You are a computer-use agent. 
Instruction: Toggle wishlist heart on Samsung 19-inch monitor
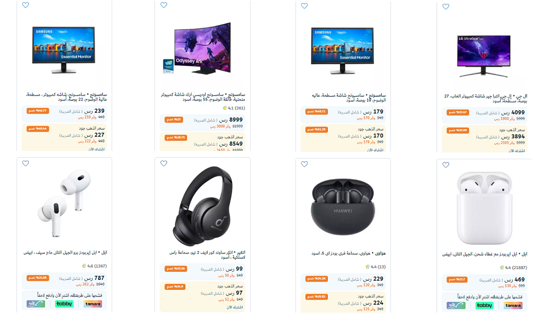tap(304, 6)
